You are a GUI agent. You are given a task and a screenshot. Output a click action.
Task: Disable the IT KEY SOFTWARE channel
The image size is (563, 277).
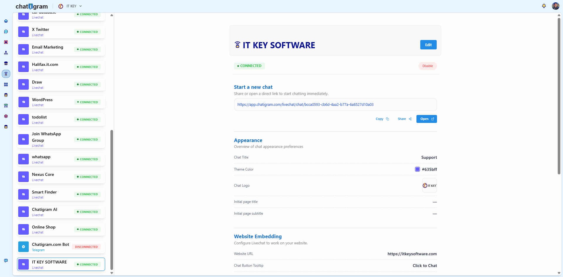428,66
